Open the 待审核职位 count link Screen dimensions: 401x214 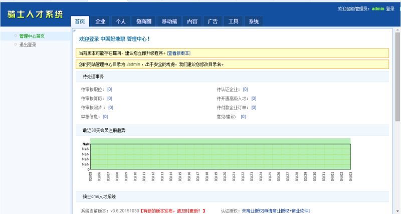(x=109, y=89)
